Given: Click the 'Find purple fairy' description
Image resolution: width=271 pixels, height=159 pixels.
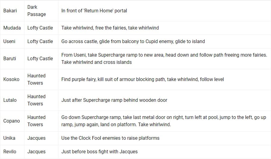Looking at the screenshot, I should (x=143, y=79).
